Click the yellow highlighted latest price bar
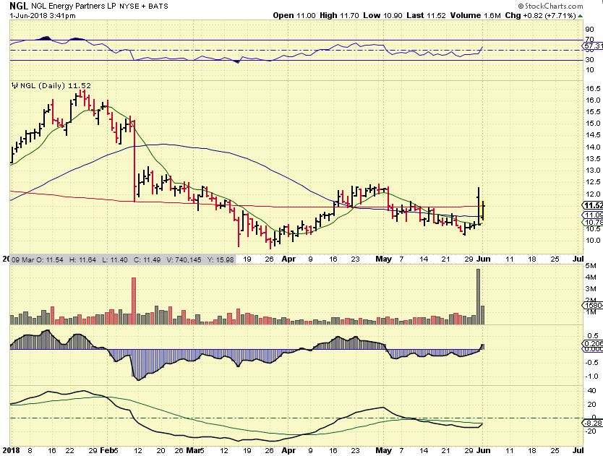 483,210
